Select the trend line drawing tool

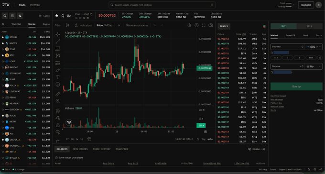click(58, 42)
